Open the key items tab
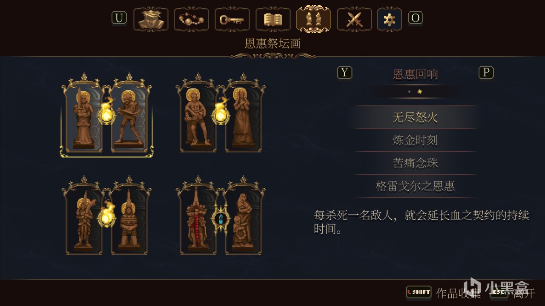Image resolution: width=545 pixels, height=306 pixels. tap(232, 20)
